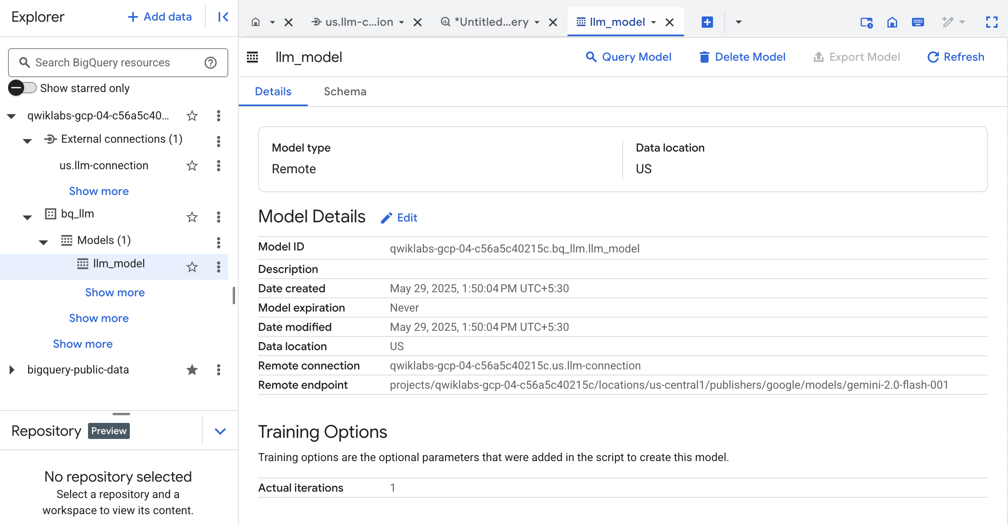Open actions menu for qwiklabs project

coord(219,116)
